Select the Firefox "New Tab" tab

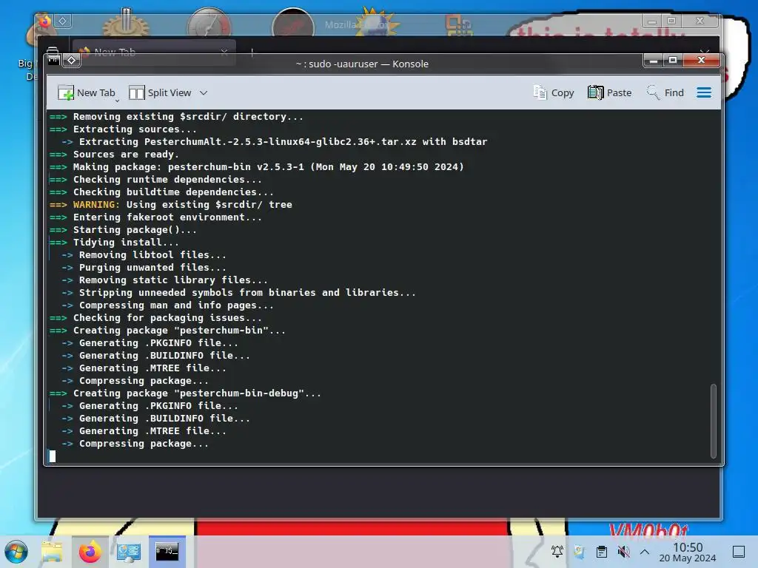tap(154, 52)
